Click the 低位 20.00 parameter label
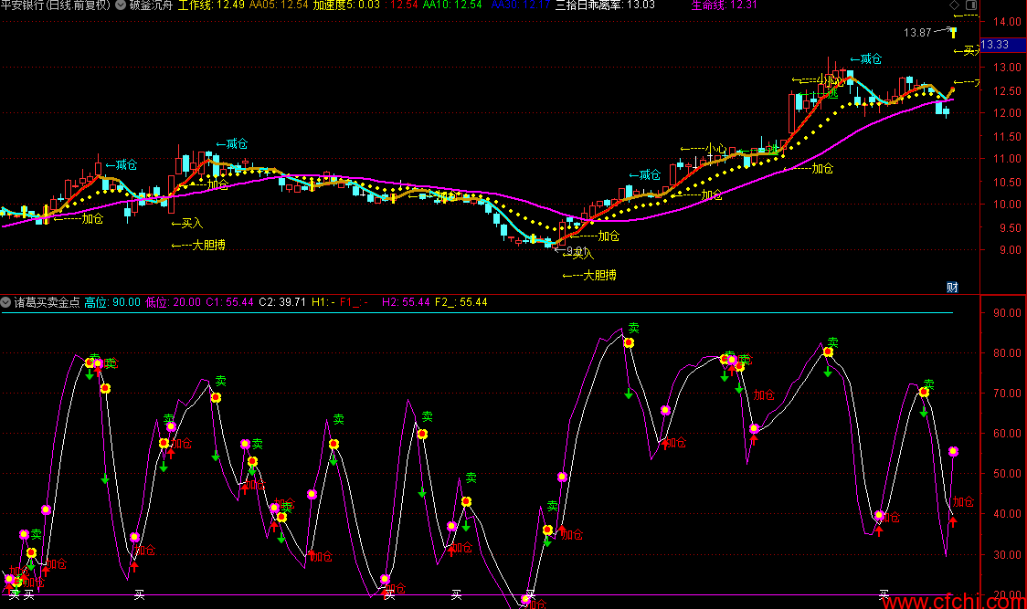 [174, 302]
